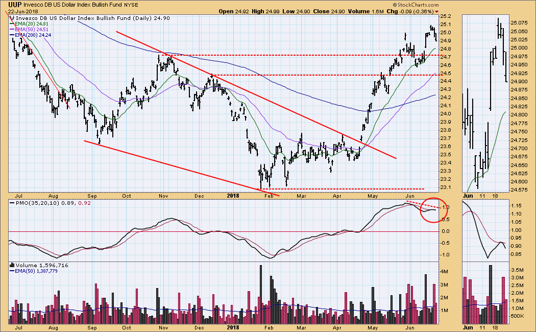Click the 'Close 24.90' value
The height and width of the screenshot is (332, 536).
(329, 11)
